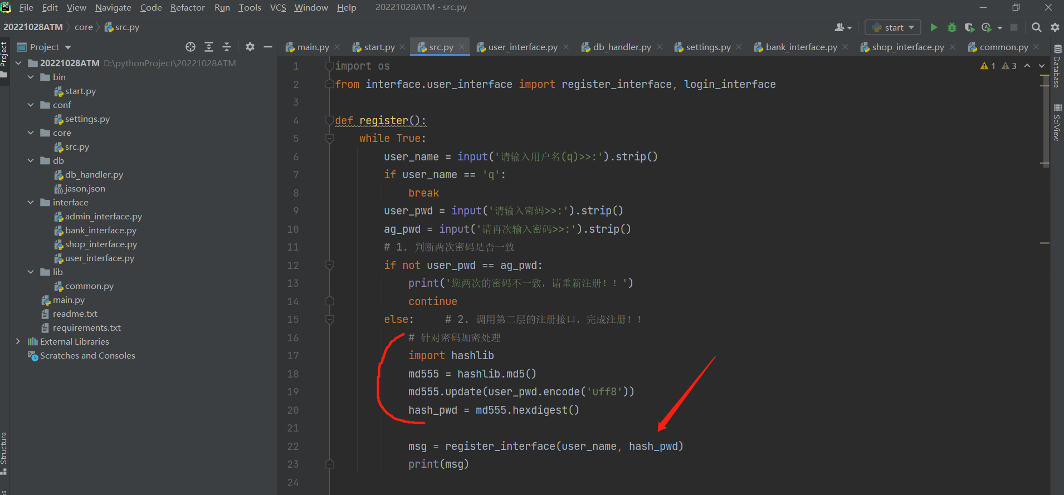Open the Navigate menu

[x=113, y=8]
